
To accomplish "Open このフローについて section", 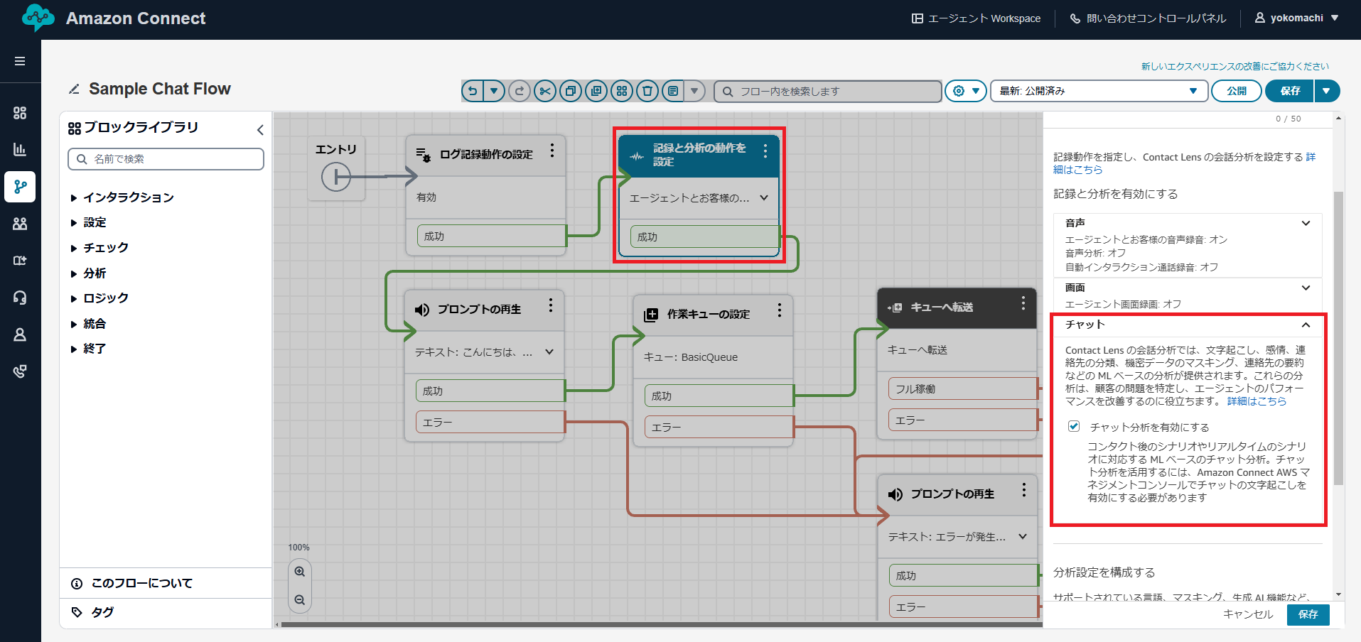I will [x=166, y=583].
